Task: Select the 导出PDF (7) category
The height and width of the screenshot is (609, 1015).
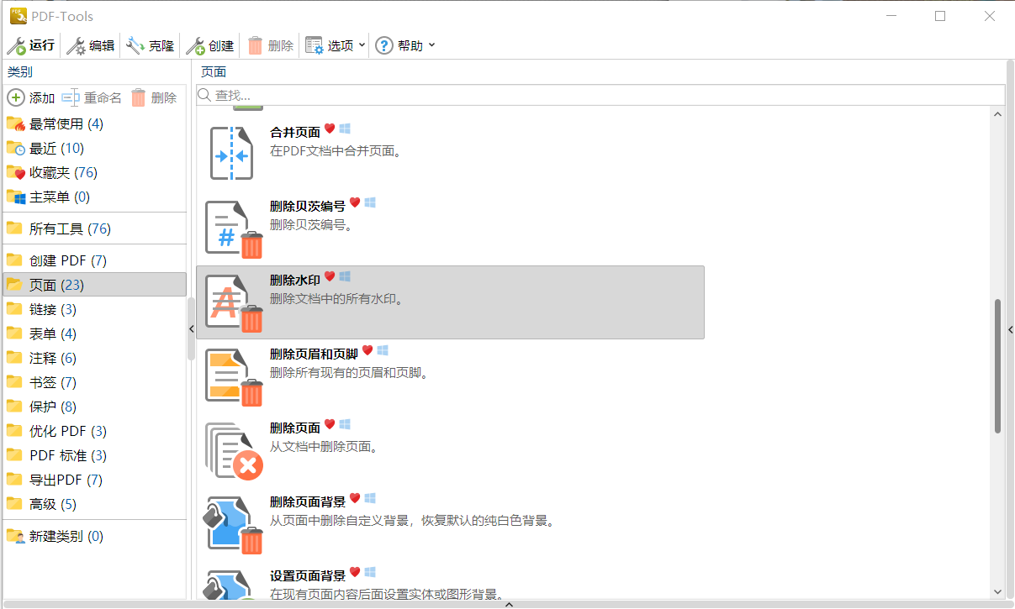Action: tap(66, 480)
